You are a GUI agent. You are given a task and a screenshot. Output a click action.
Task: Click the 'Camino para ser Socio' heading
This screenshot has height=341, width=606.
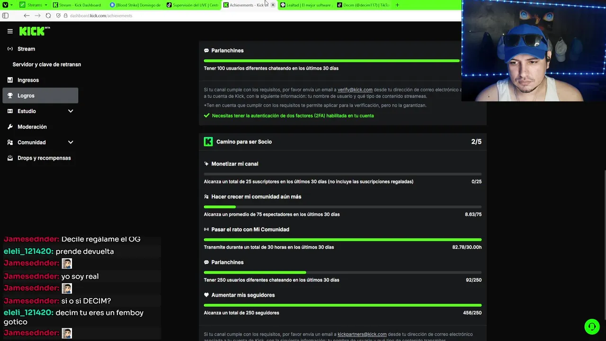[x=244, y=142]
